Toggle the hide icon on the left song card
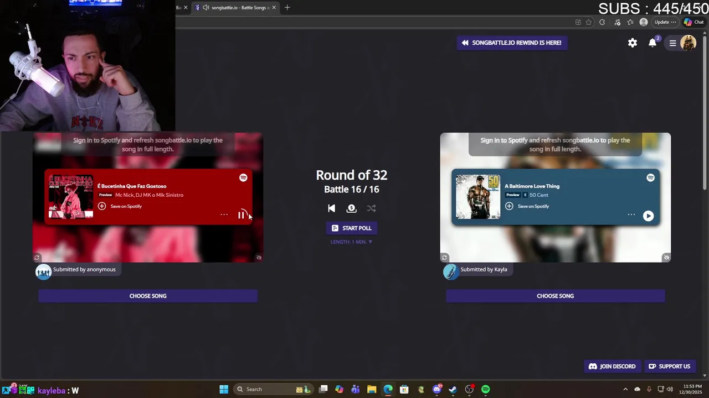Image resolution: width=709 pixels, height=398 pixels. tap(259, 258)
